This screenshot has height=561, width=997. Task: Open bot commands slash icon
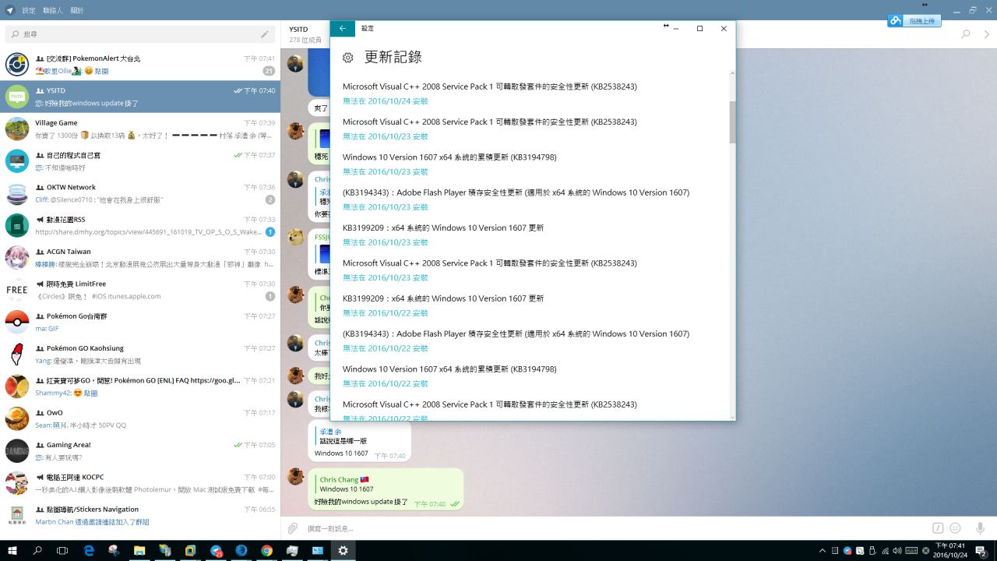938,528
